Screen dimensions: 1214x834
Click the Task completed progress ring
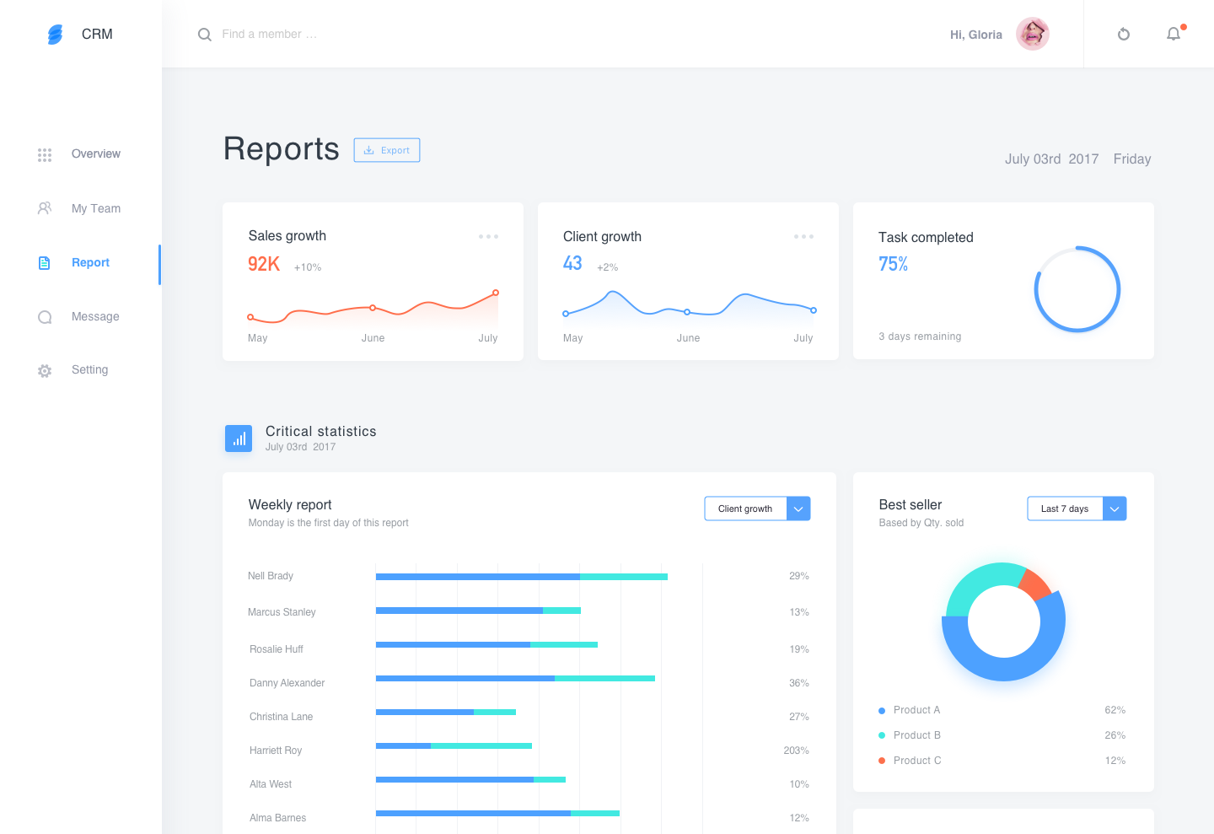pyautogui.click(x=1077, y=289)
